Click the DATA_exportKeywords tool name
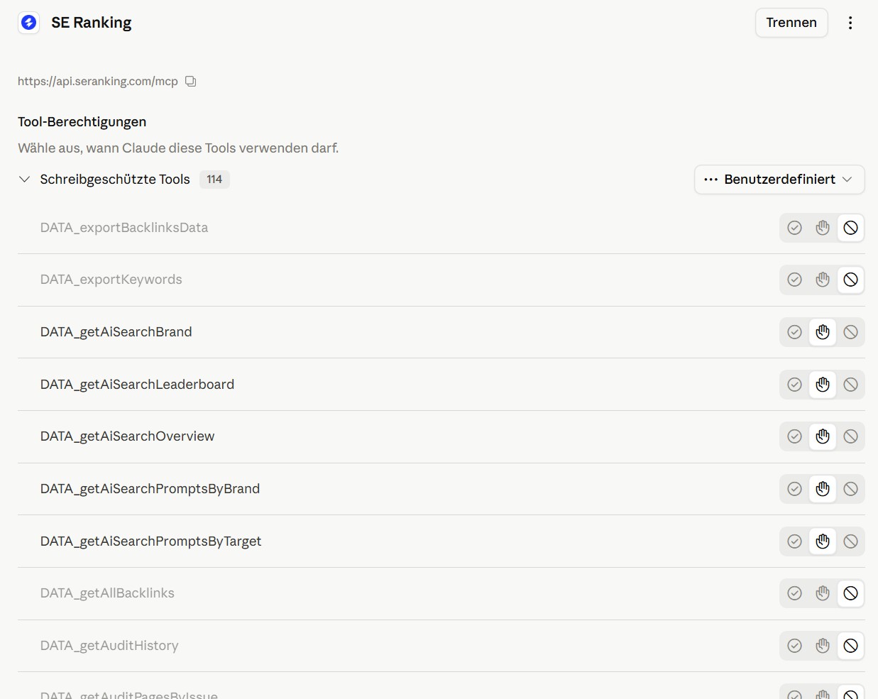878x699 pixels. [x=111, y=280]
